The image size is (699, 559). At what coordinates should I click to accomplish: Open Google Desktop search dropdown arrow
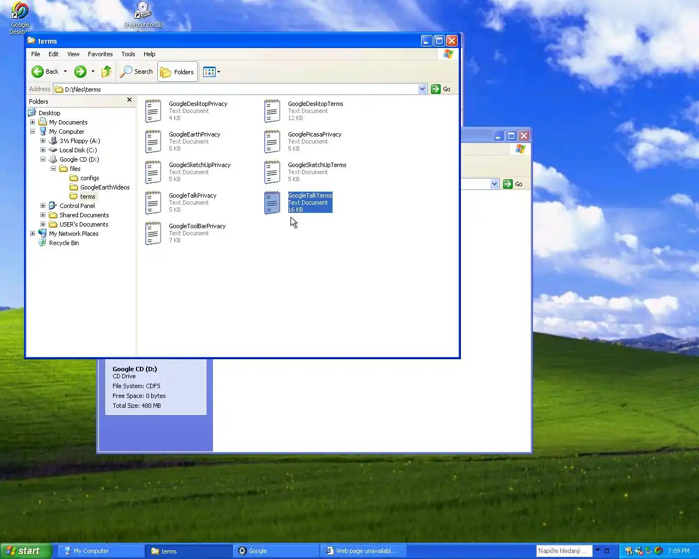point(597,550)
